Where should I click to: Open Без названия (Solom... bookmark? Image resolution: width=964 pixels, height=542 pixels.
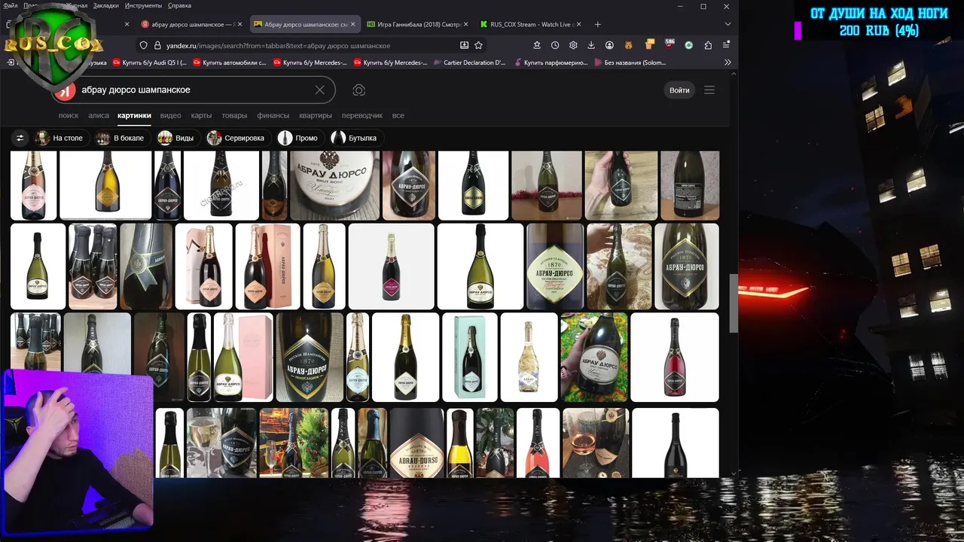coord(630,62)
